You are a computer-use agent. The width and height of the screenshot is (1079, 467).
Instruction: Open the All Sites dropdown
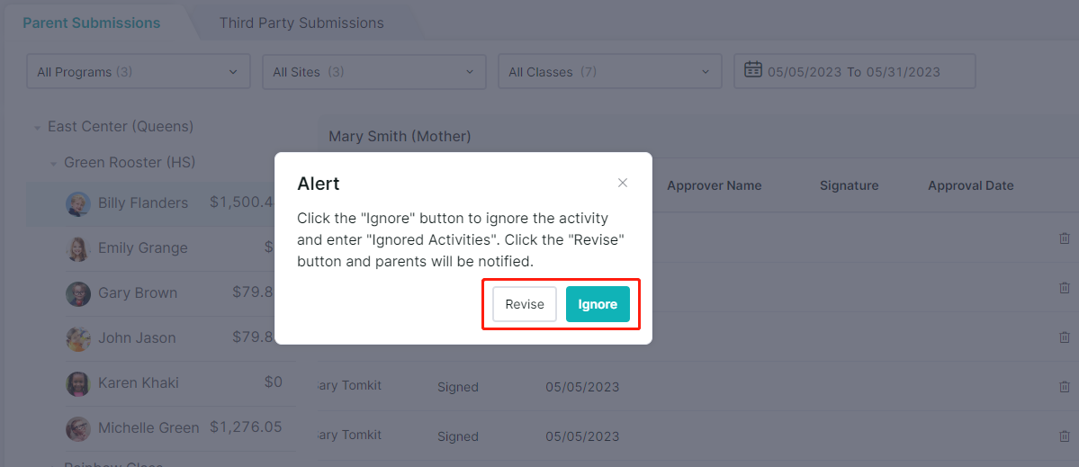click(374, 71)
